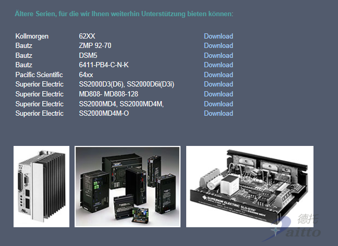Screen dimensions: 338x246
Task: Open the Download link for SS2000MD4M-O
Action: 219,114
